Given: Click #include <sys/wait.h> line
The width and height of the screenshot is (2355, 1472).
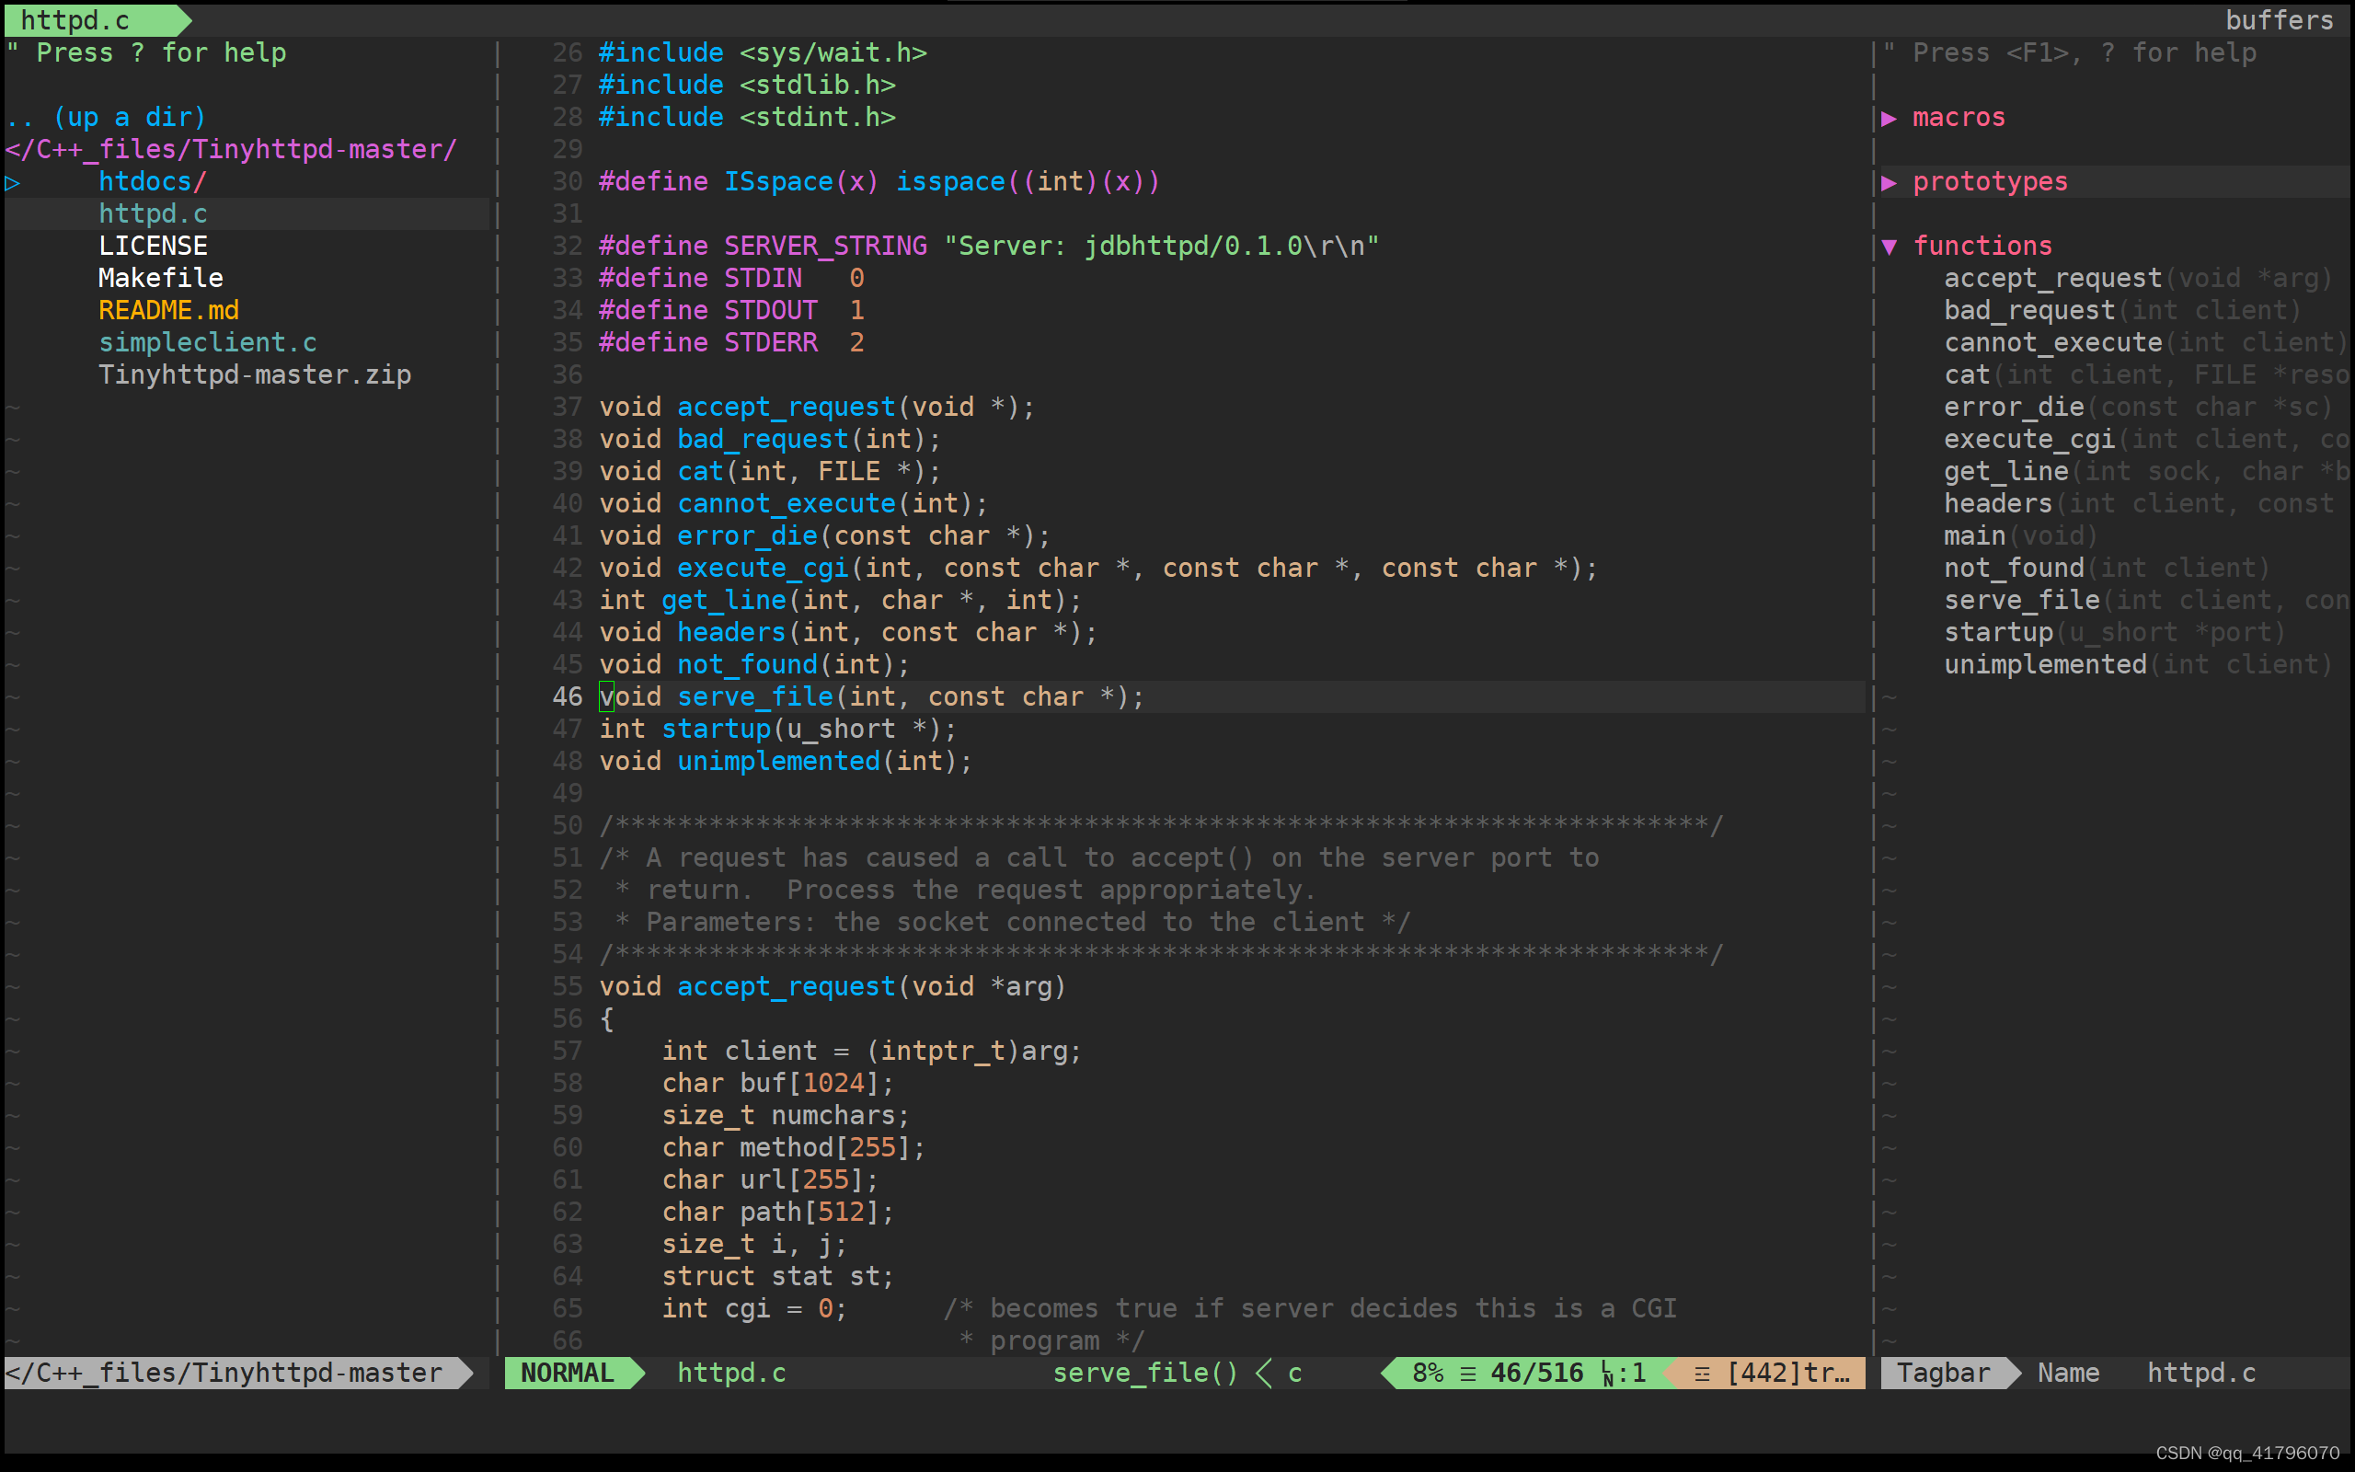Looking at the screenshot, I should 762,53.
